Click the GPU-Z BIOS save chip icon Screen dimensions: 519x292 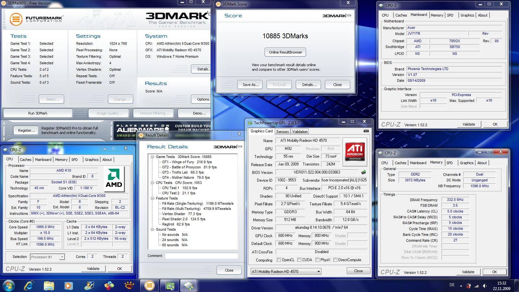tap(363, 172)
